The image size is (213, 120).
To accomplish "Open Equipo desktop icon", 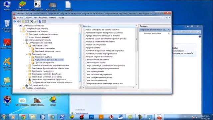I will tap(7, 6).
